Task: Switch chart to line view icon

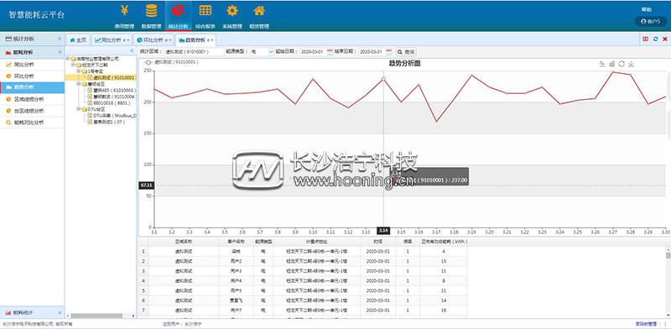Action: (x=602, y=64)
